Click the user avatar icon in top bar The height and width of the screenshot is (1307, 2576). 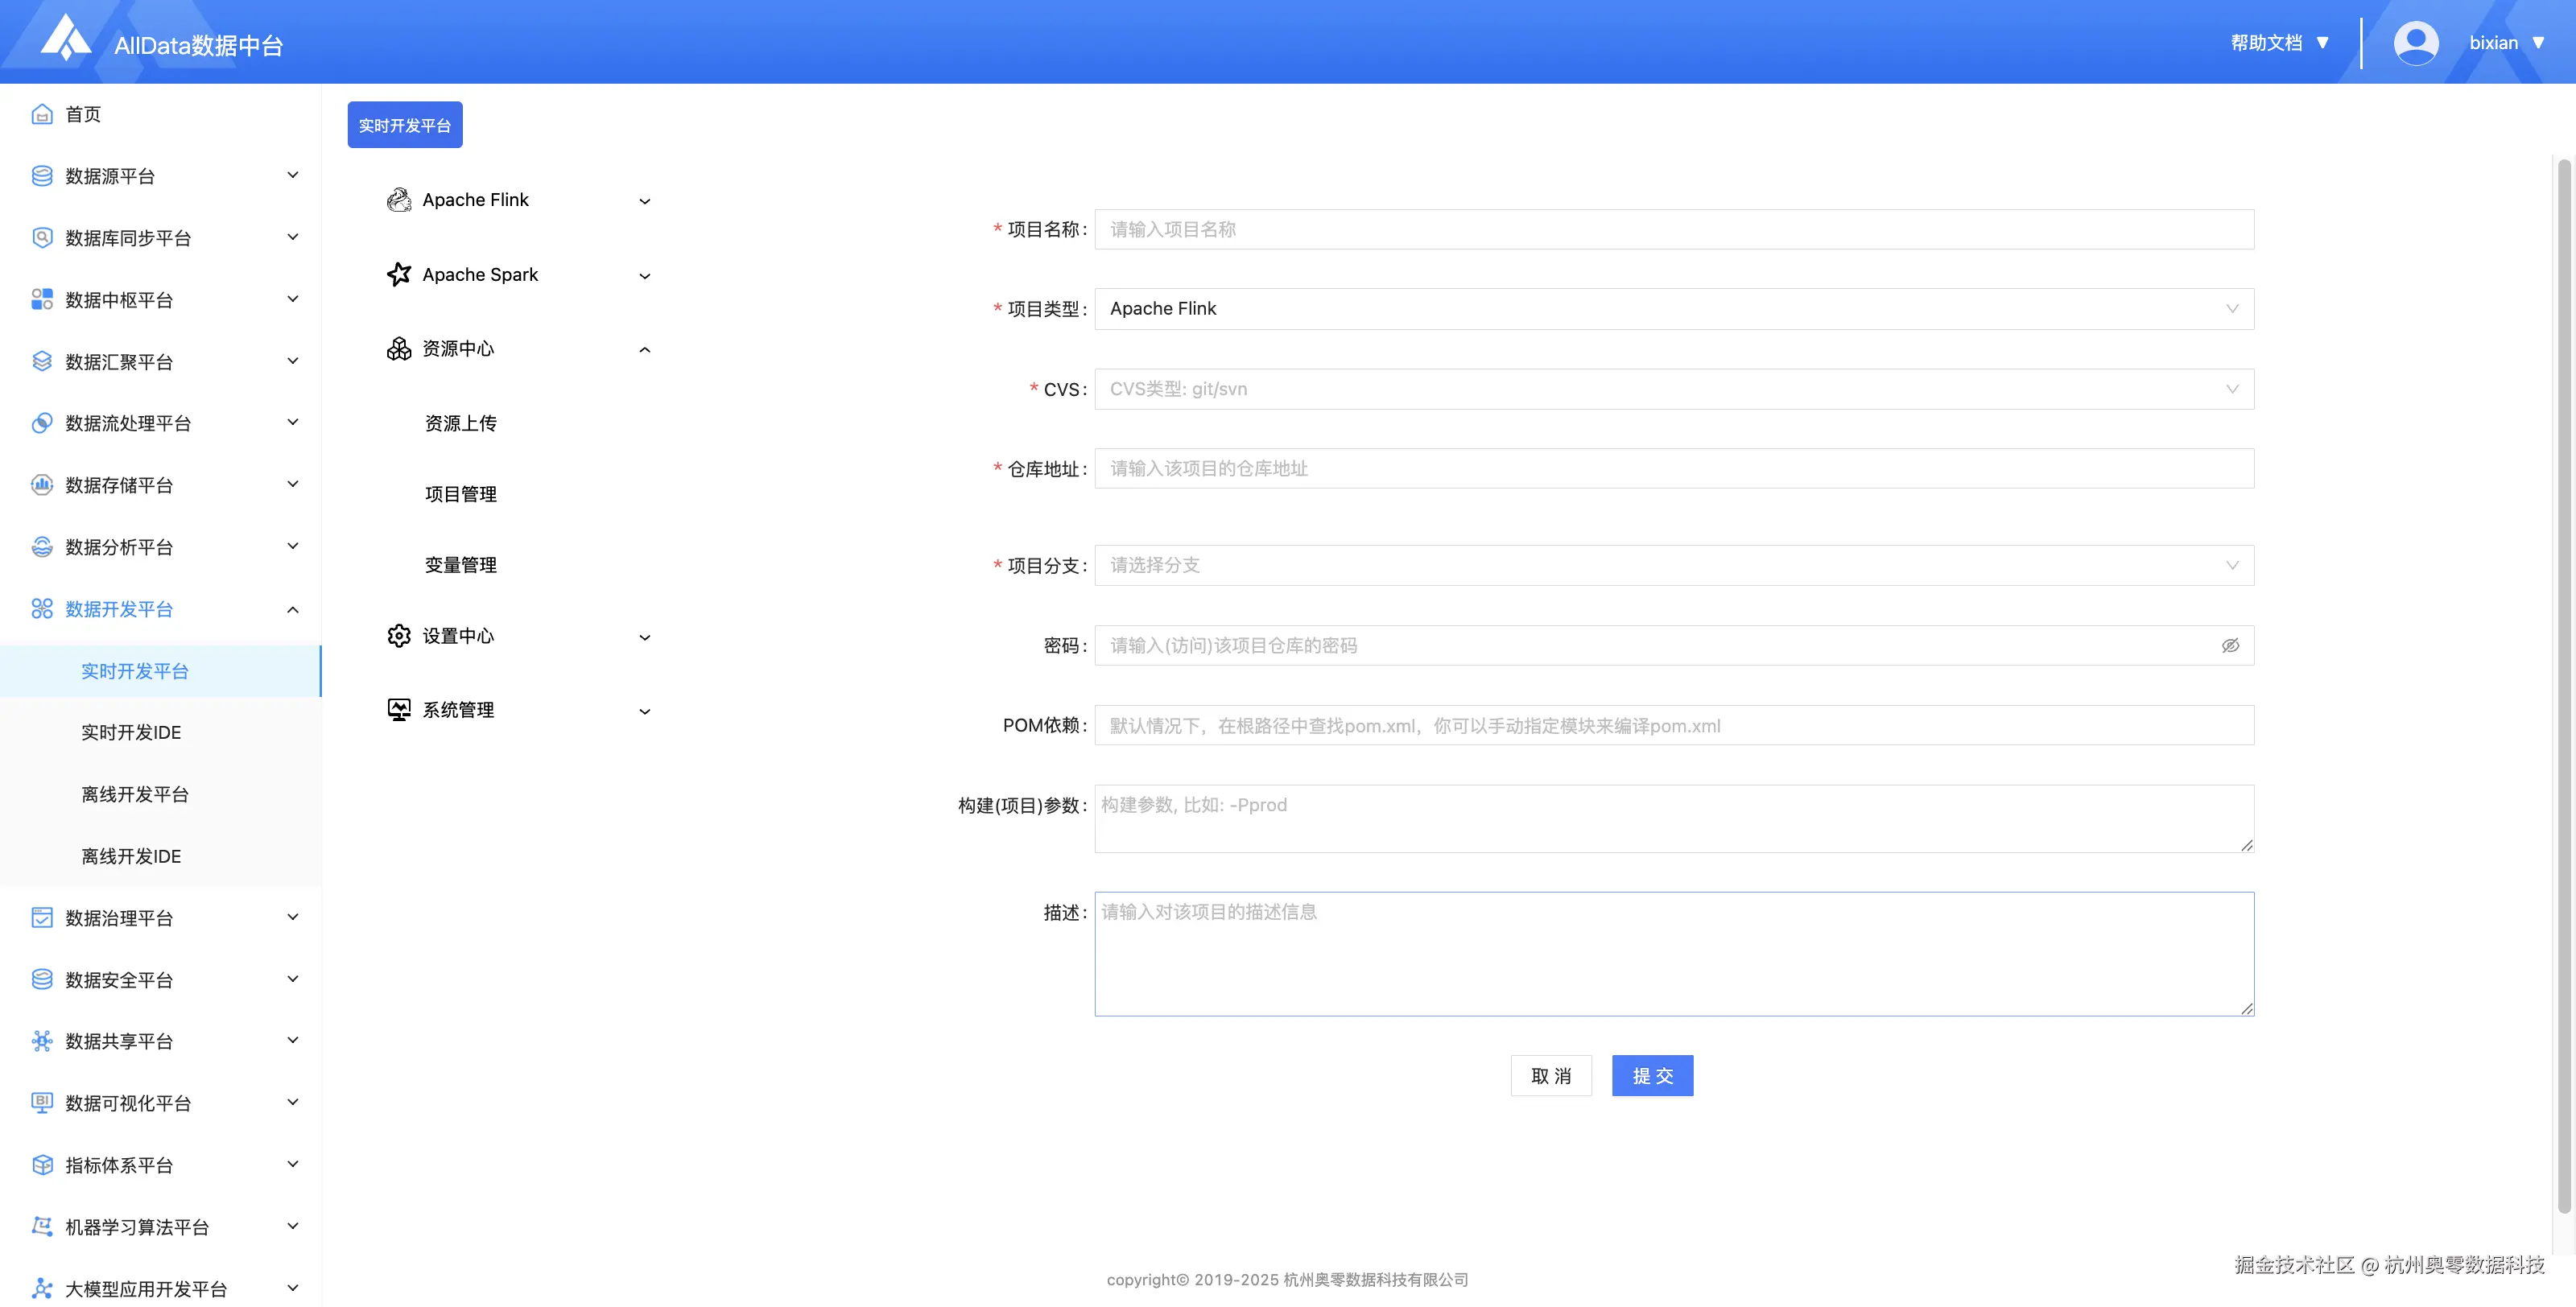(x=2417, y=42)
